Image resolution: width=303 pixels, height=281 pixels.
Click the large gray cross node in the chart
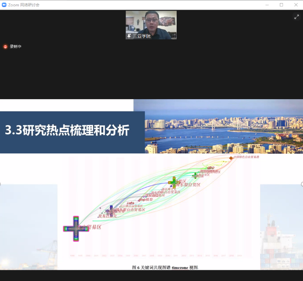[x=76, y=228]
